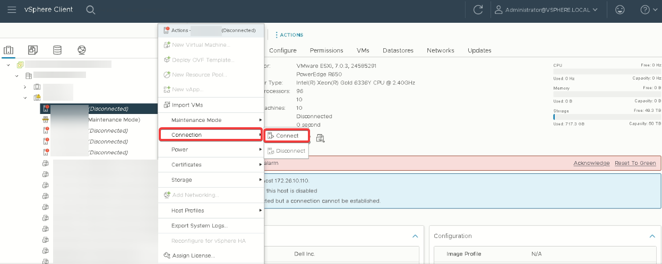Screen dimensions: 662x264
Task: Click the VM icon right of Connect submenu
Action: (320, 138)
